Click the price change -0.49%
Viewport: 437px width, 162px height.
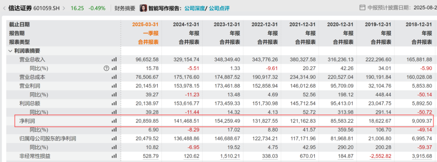pos(97,8)
